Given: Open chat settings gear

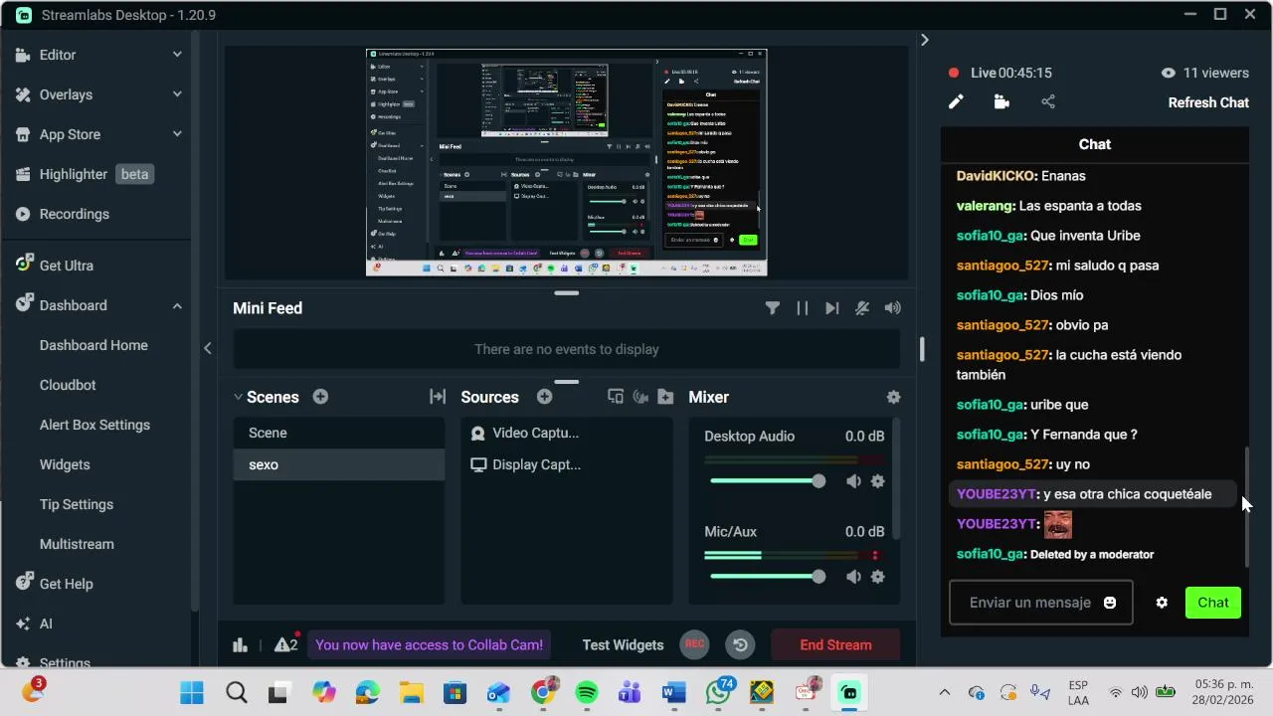Looking at the screenshot, I should [1162, 603].
